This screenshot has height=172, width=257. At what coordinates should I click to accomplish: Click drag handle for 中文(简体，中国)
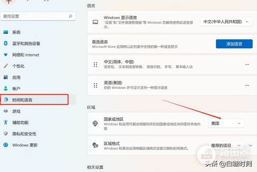pos(96,64)
